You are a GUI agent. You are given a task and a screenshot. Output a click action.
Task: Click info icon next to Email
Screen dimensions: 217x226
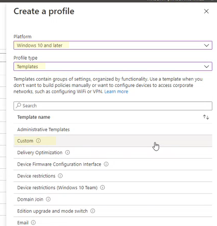pyautogui.click(x=33, y=222)
